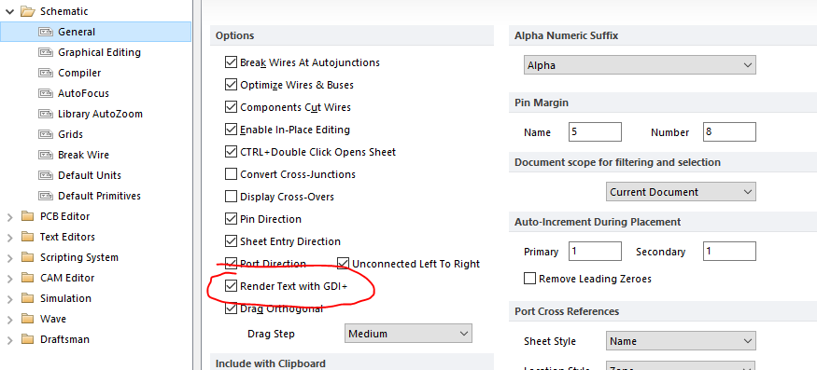
Task: Select the Simulation folder entry
Action: point(65,298)
